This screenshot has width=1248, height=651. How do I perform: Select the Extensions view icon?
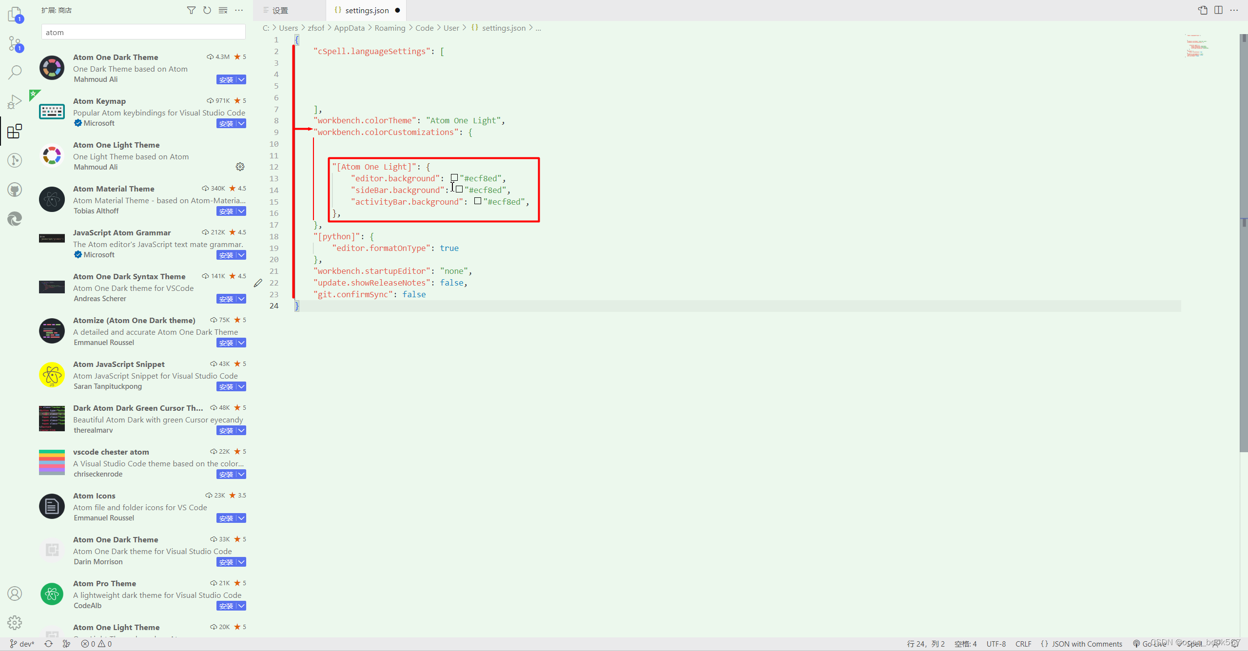tap(15, 131)
